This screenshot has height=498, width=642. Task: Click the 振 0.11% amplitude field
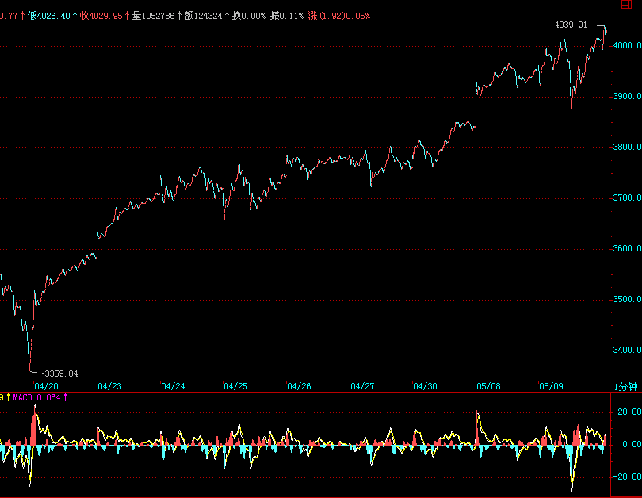point(287,15)
